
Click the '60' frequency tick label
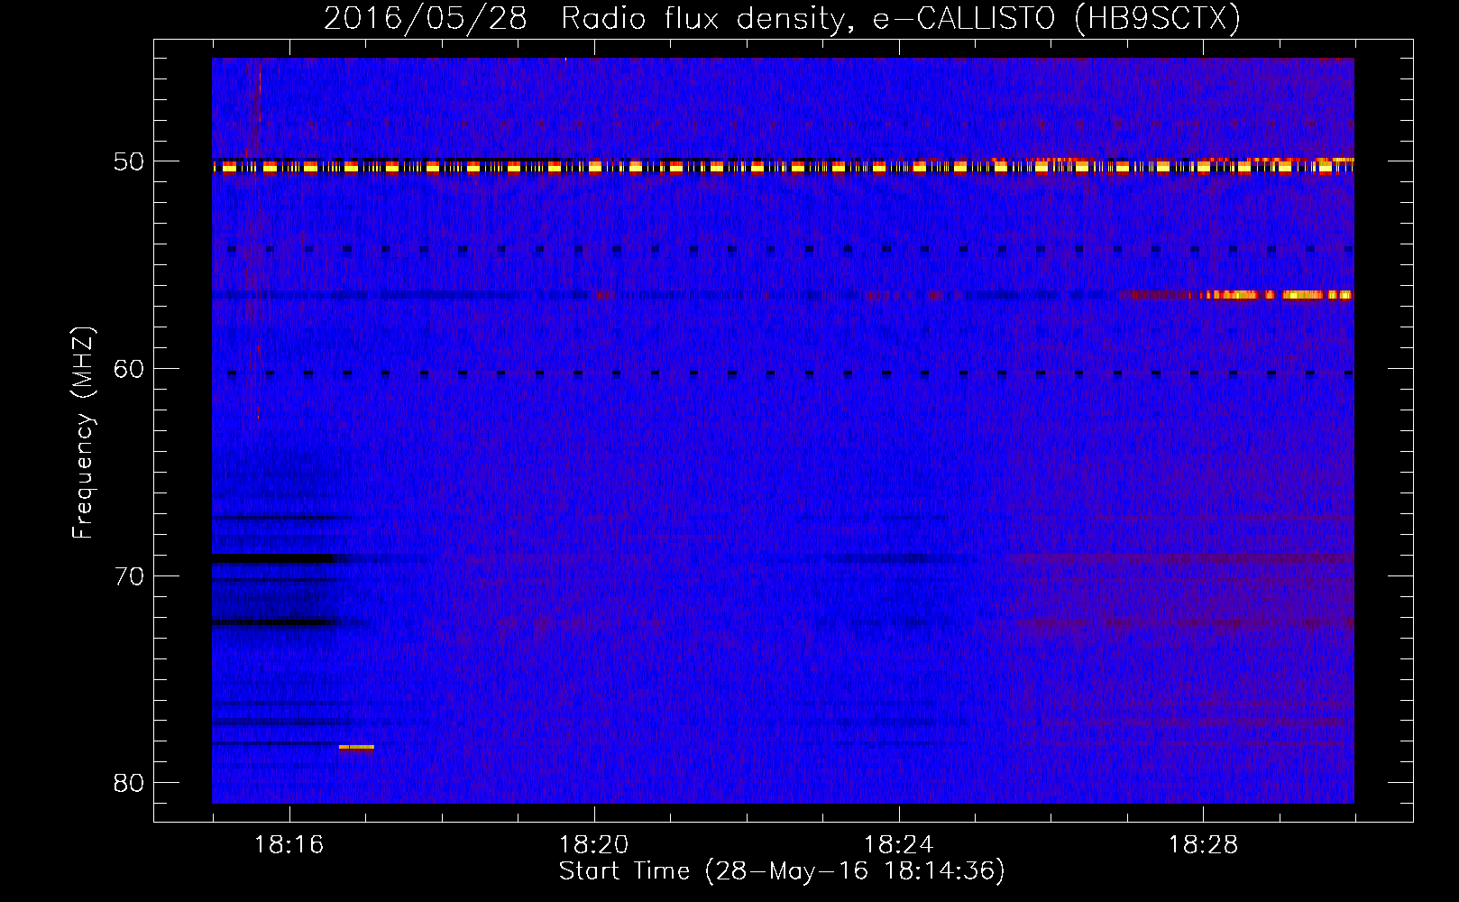(129, 369)
